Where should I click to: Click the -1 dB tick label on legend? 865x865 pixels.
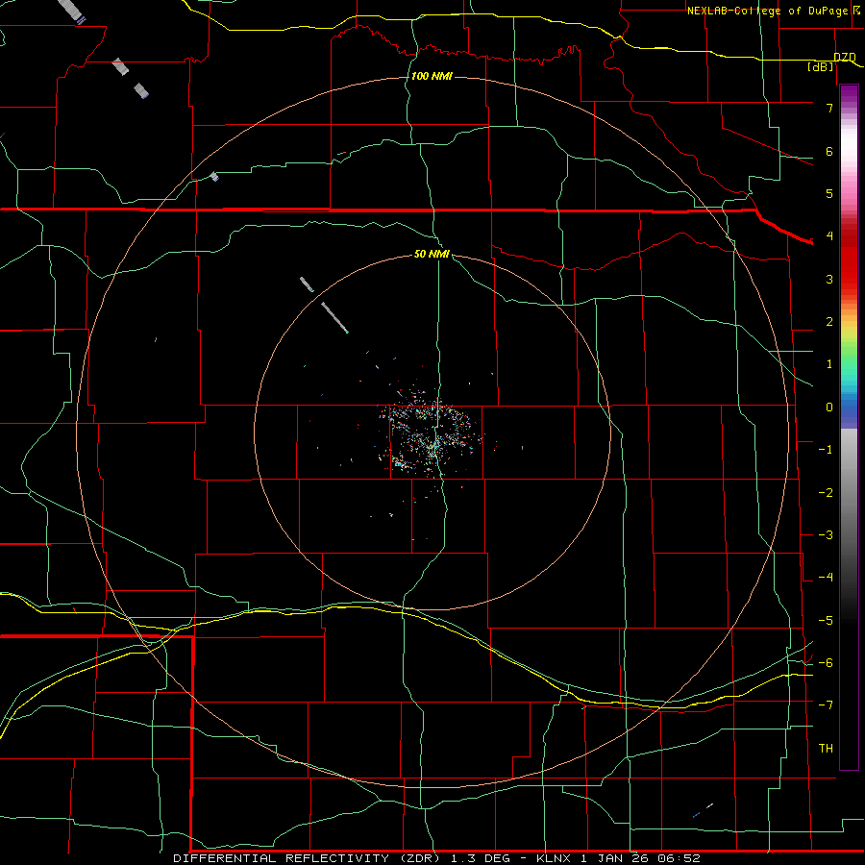826,450
